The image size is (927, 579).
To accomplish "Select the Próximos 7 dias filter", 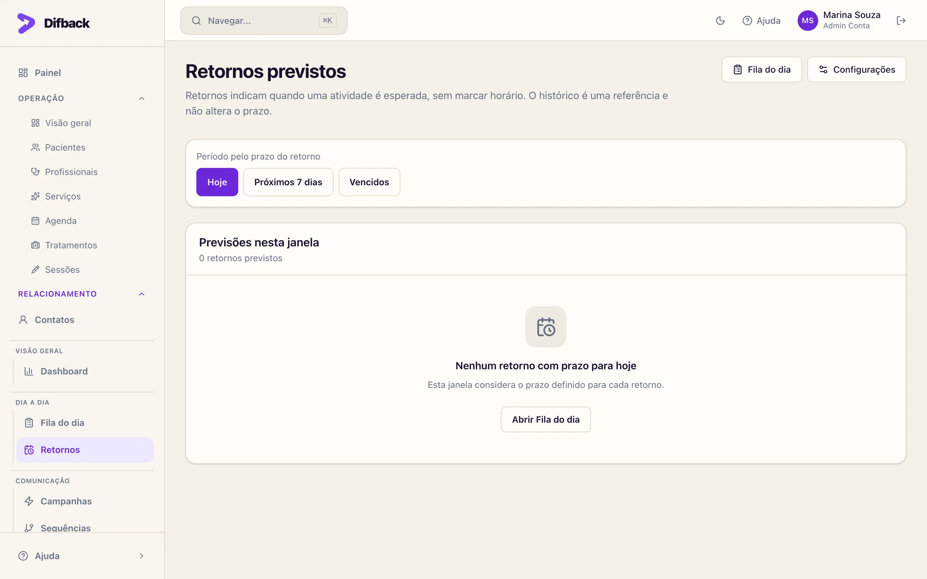I will tap(288, 182).
